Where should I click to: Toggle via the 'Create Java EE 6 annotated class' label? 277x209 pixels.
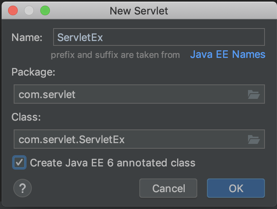113,163
